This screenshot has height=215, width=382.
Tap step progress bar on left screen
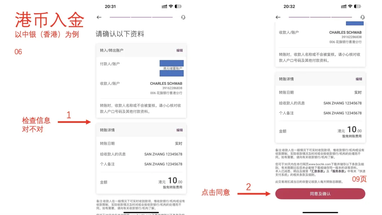[141, 17]
